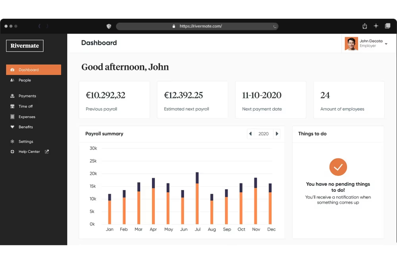Screen dimensions: 397x264
Task: Click the Help Center external link icon
Action: coord(47,151)
